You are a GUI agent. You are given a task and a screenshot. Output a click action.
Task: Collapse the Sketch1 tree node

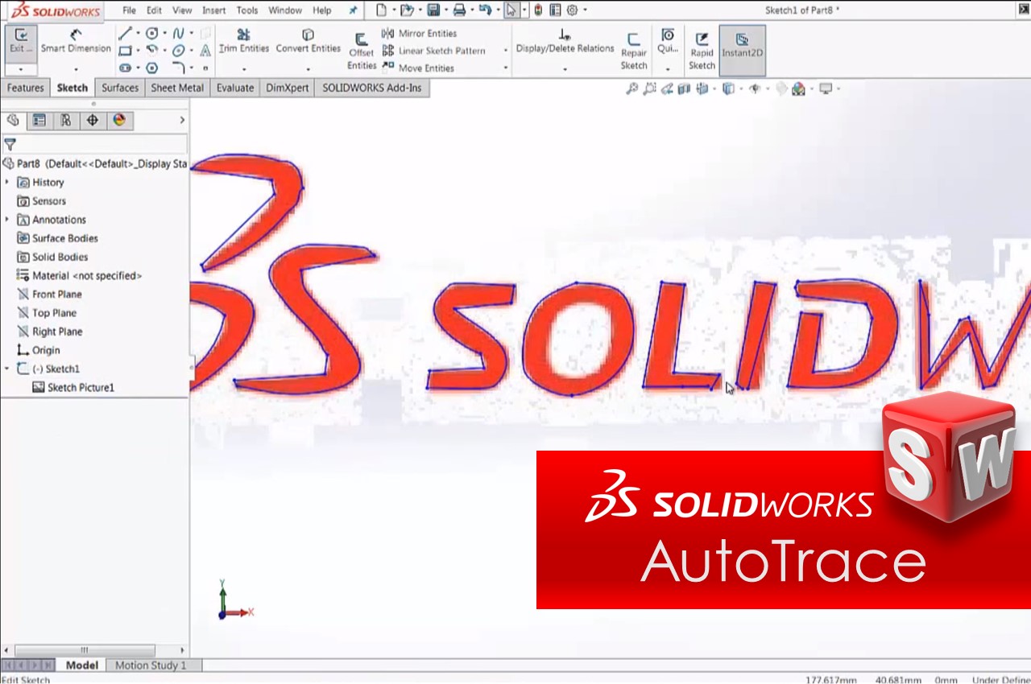click(x=7, y=369)
